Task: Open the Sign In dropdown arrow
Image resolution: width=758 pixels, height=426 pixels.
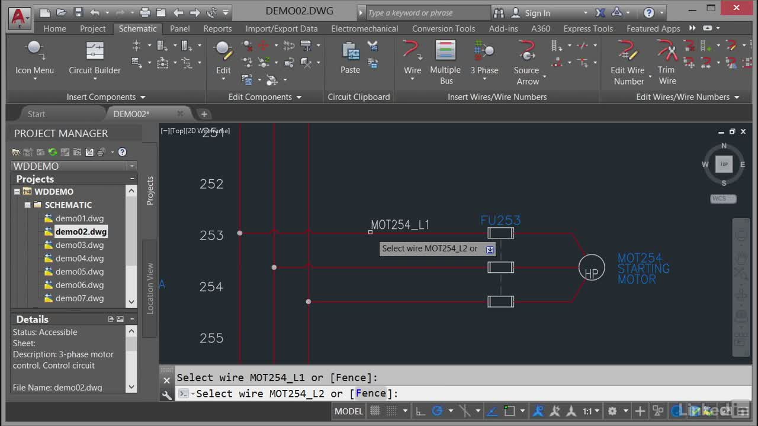Action: pos(586,13)
